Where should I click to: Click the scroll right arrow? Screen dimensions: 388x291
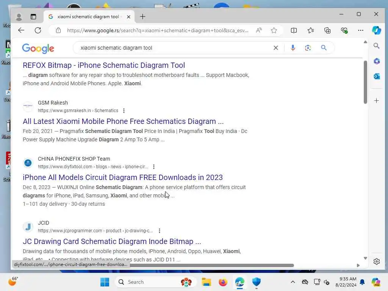[358, 265]
